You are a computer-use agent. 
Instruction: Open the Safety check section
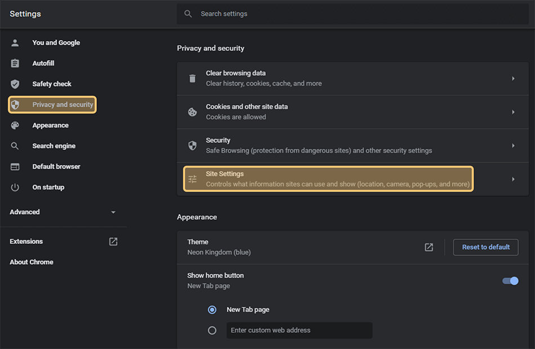52,84
